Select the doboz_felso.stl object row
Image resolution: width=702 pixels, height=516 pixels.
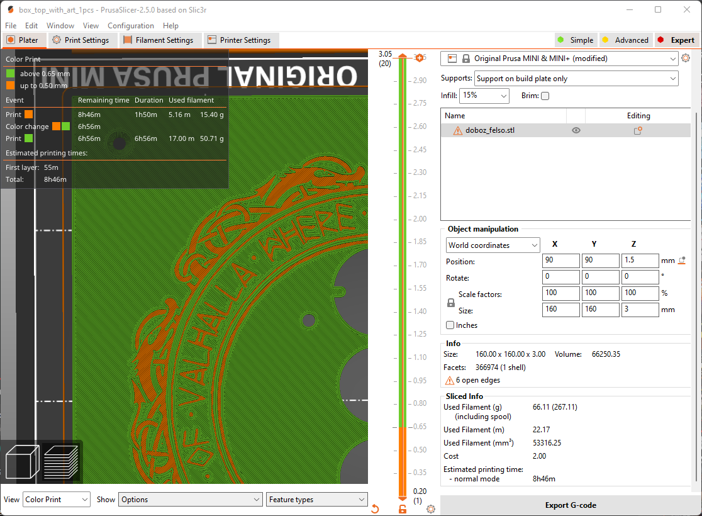(x=565, y=130)
